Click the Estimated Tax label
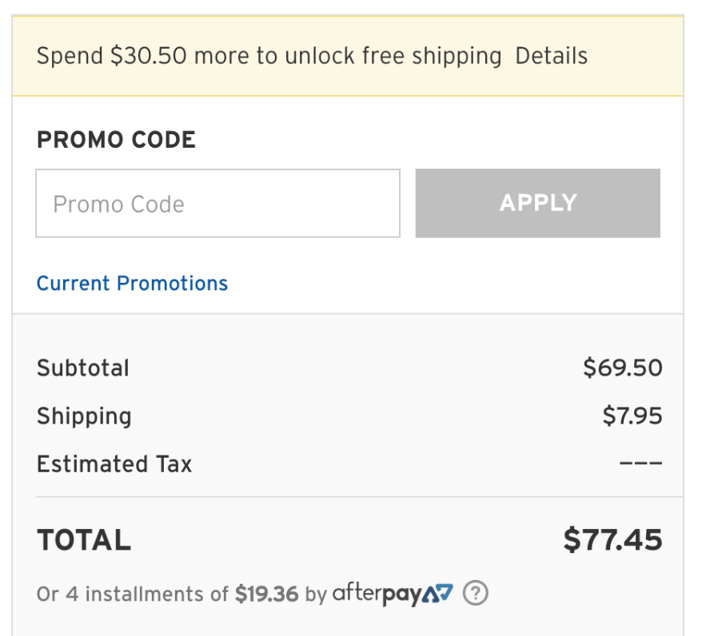 click(114, 464)
